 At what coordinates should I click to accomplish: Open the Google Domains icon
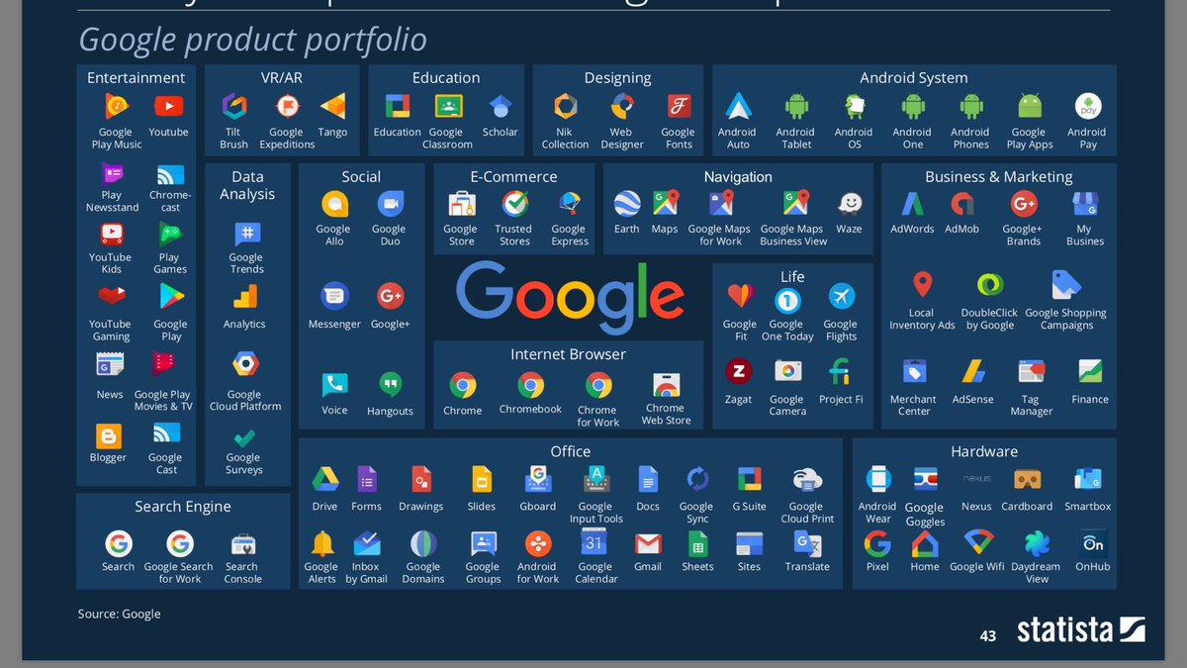point(423,543)
